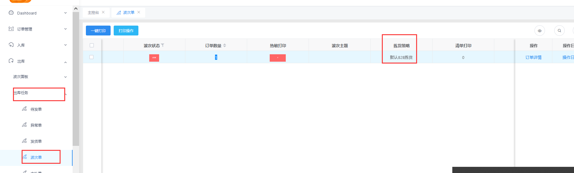Click the 出库 sidebar icon
Screen dimensions: 574x173
(11, 61)
